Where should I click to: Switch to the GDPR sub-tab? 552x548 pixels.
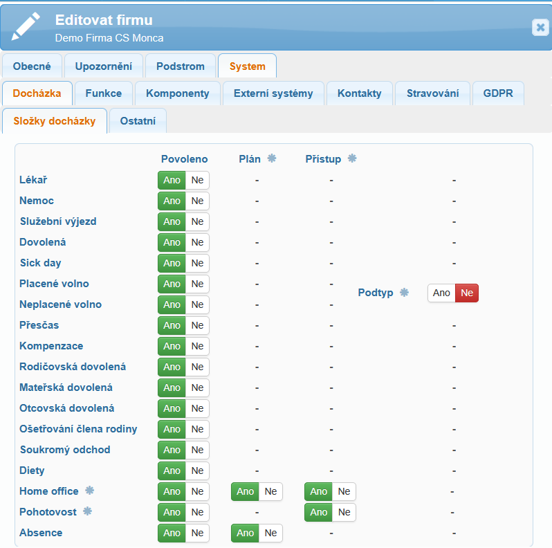[x=498, y=93]
